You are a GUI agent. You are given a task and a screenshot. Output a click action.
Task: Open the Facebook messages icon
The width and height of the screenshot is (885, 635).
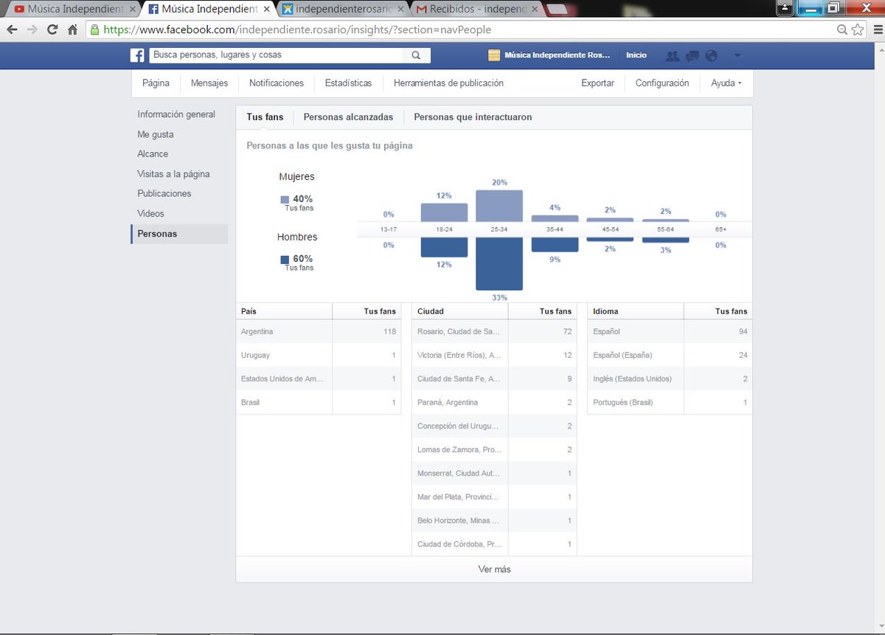click(692, 55)
